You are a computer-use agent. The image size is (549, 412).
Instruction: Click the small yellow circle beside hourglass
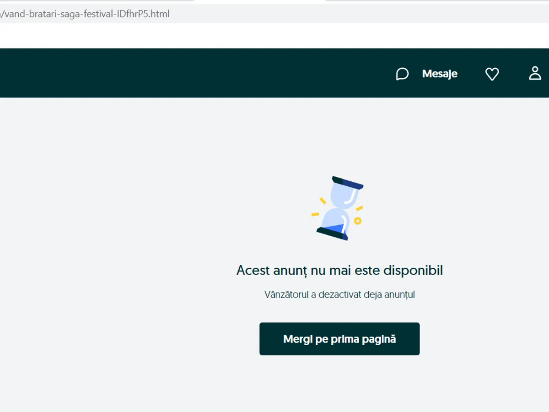click(358, 221)
